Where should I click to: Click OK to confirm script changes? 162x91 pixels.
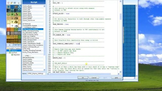83,78
